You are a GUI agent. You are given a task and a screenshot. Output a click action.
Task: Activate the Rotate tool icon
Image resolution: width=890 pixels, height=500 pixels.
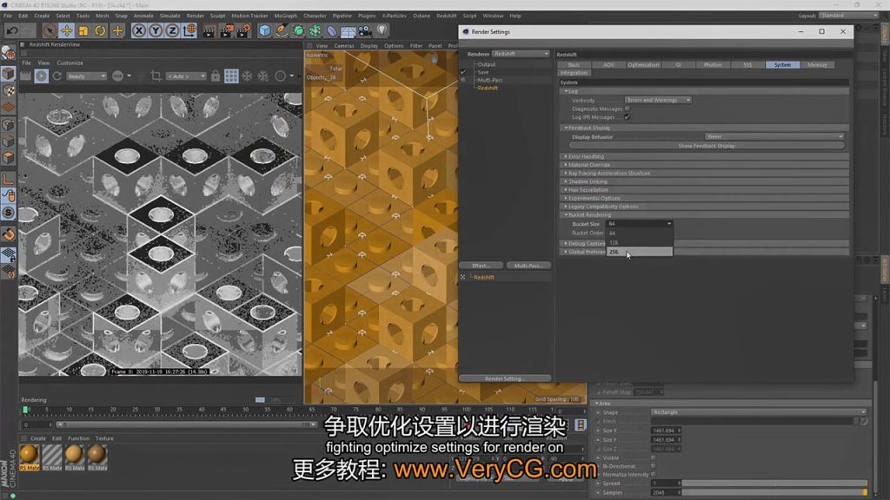pyautogui.click(x=101, y=30)
